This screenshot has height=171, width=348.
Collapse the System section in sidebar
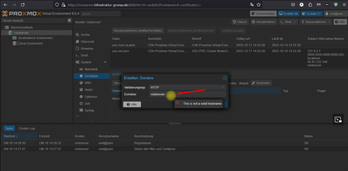pos(105,62)
